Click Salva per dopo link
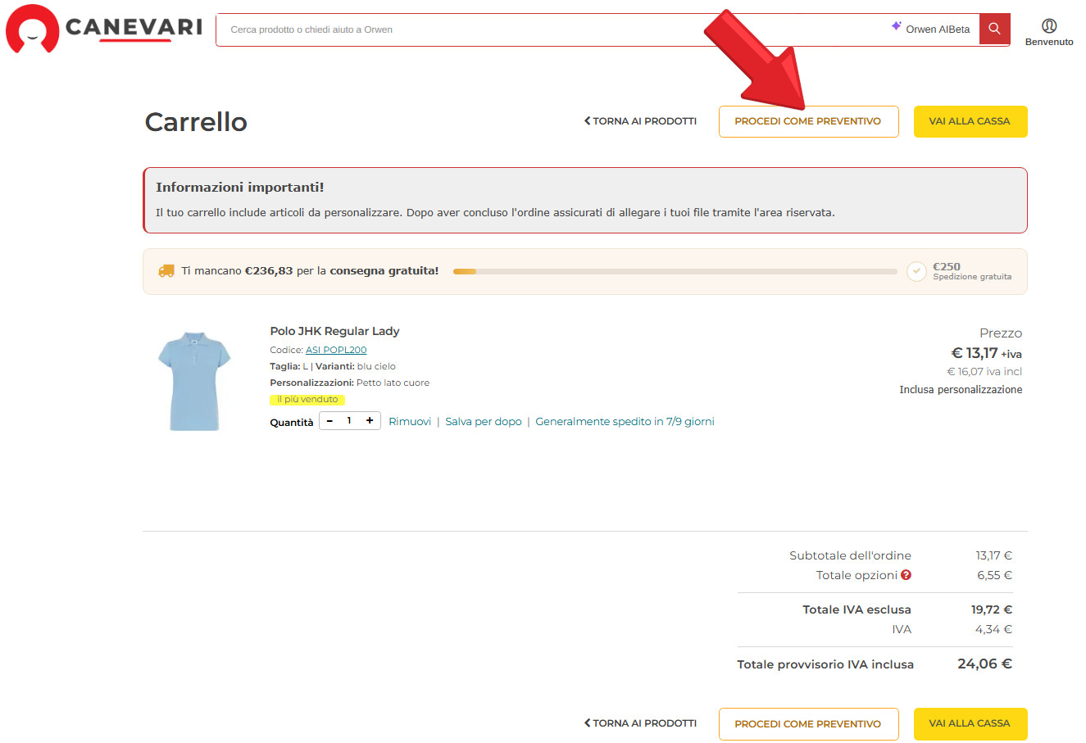 point(484,422)
